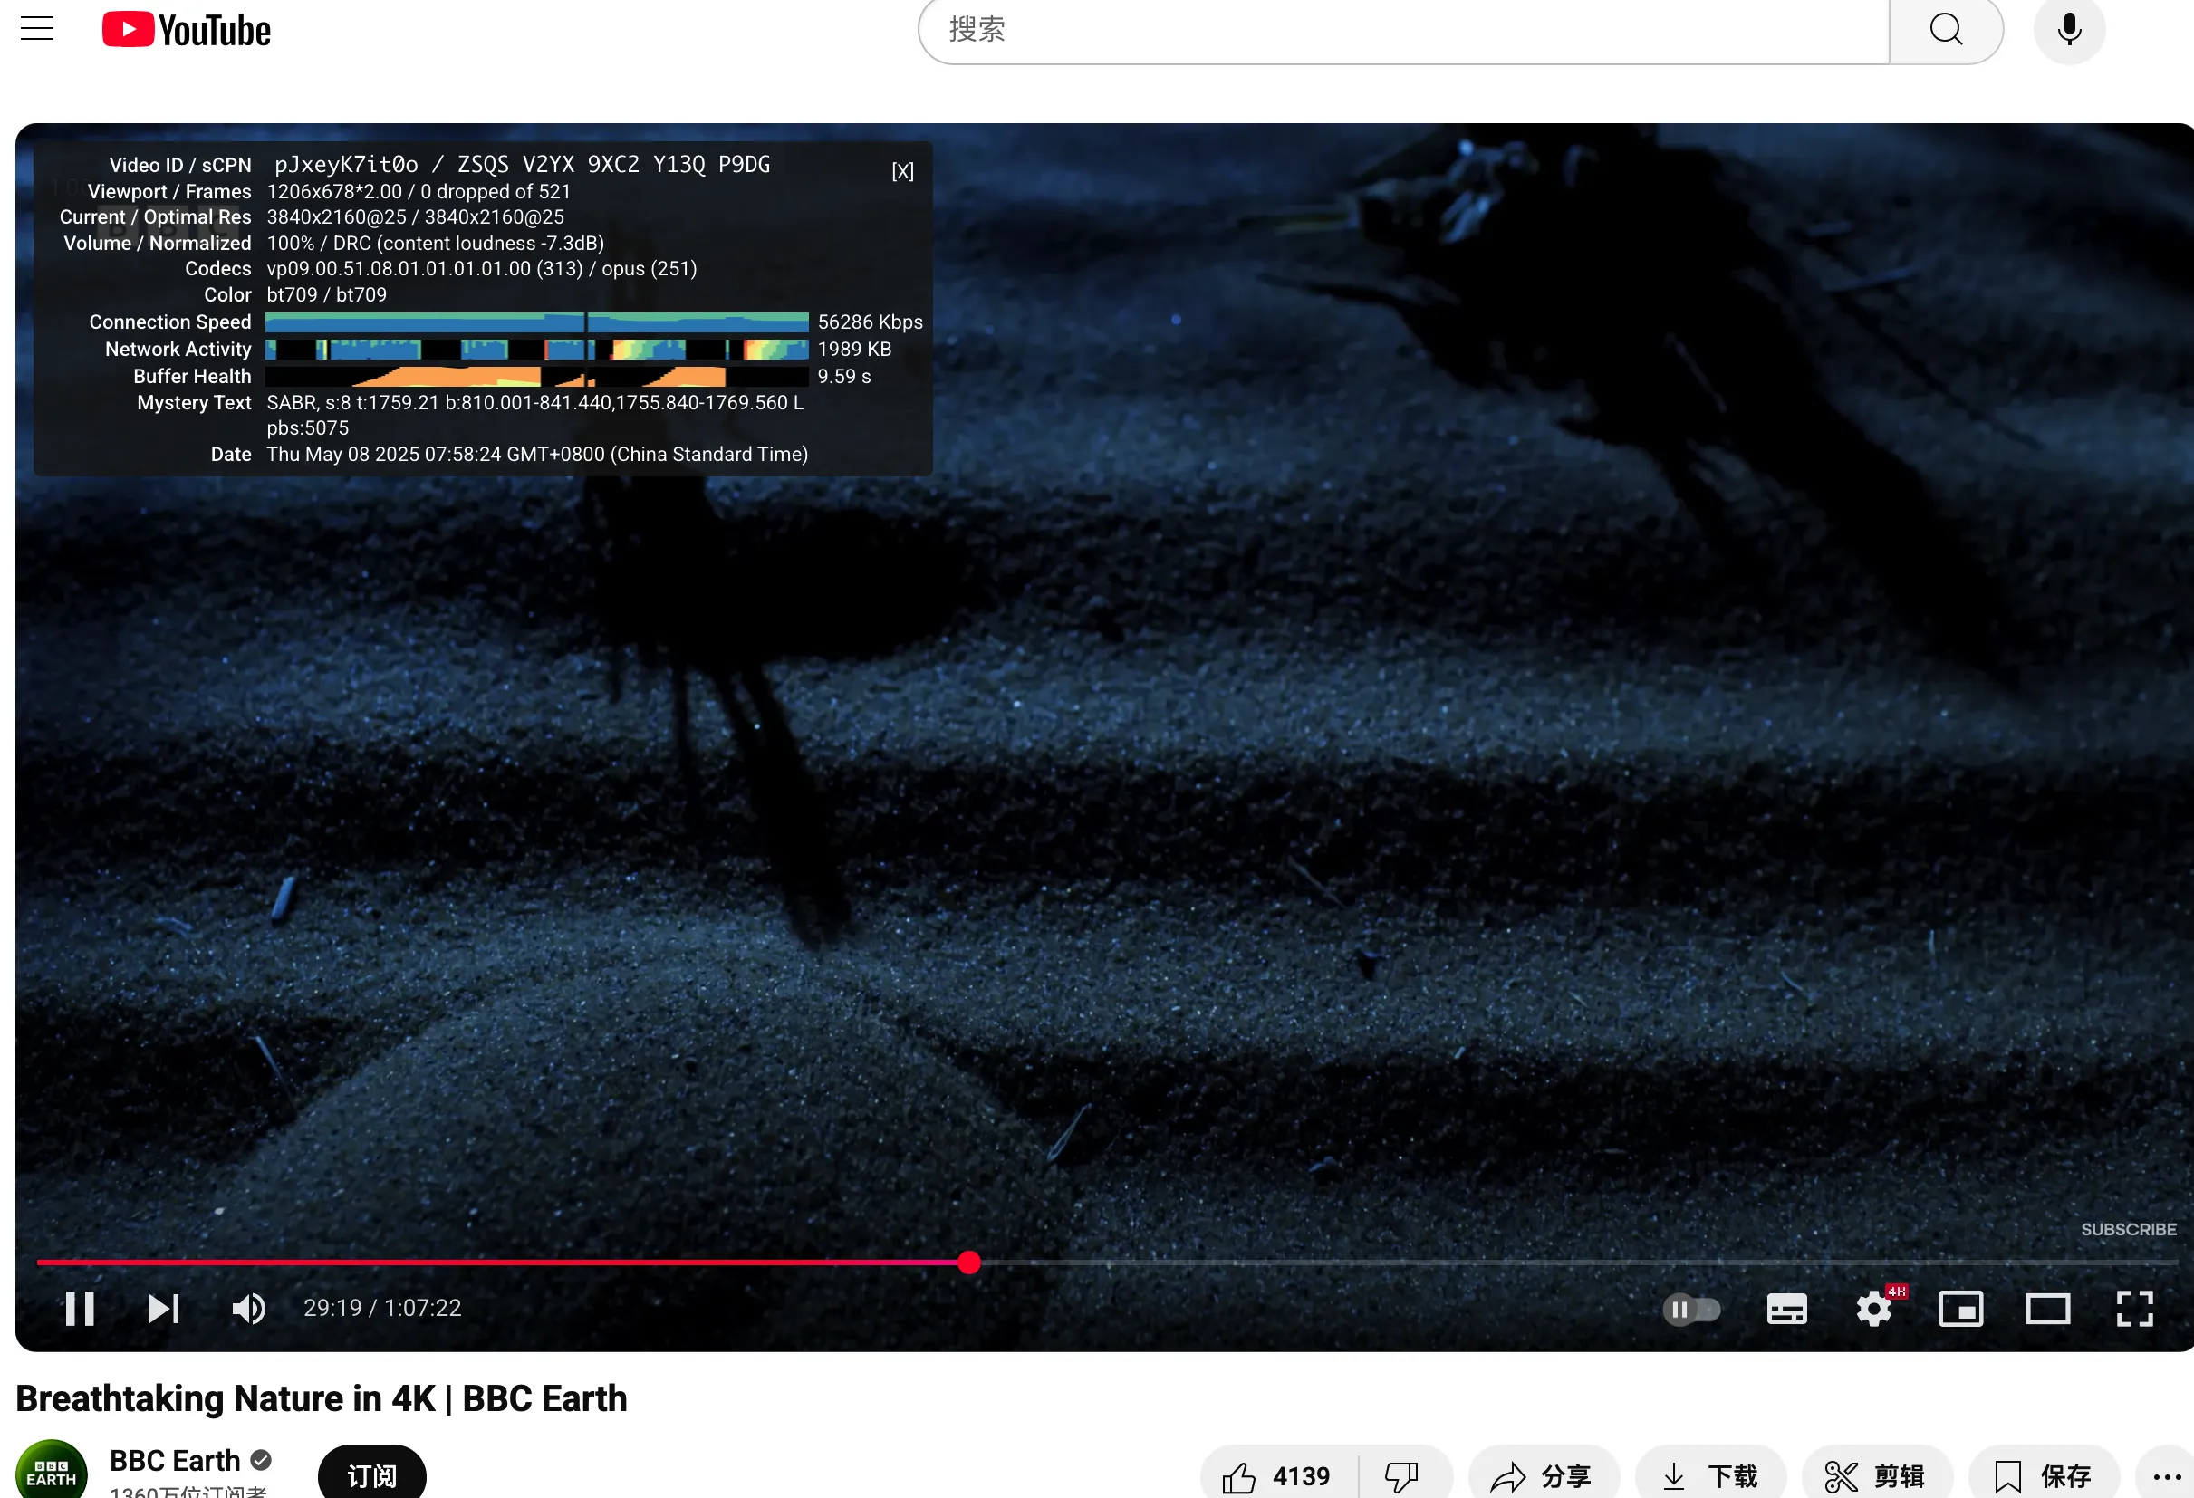Click the Video ID pJxeyK7it0o text

(345, 164)
